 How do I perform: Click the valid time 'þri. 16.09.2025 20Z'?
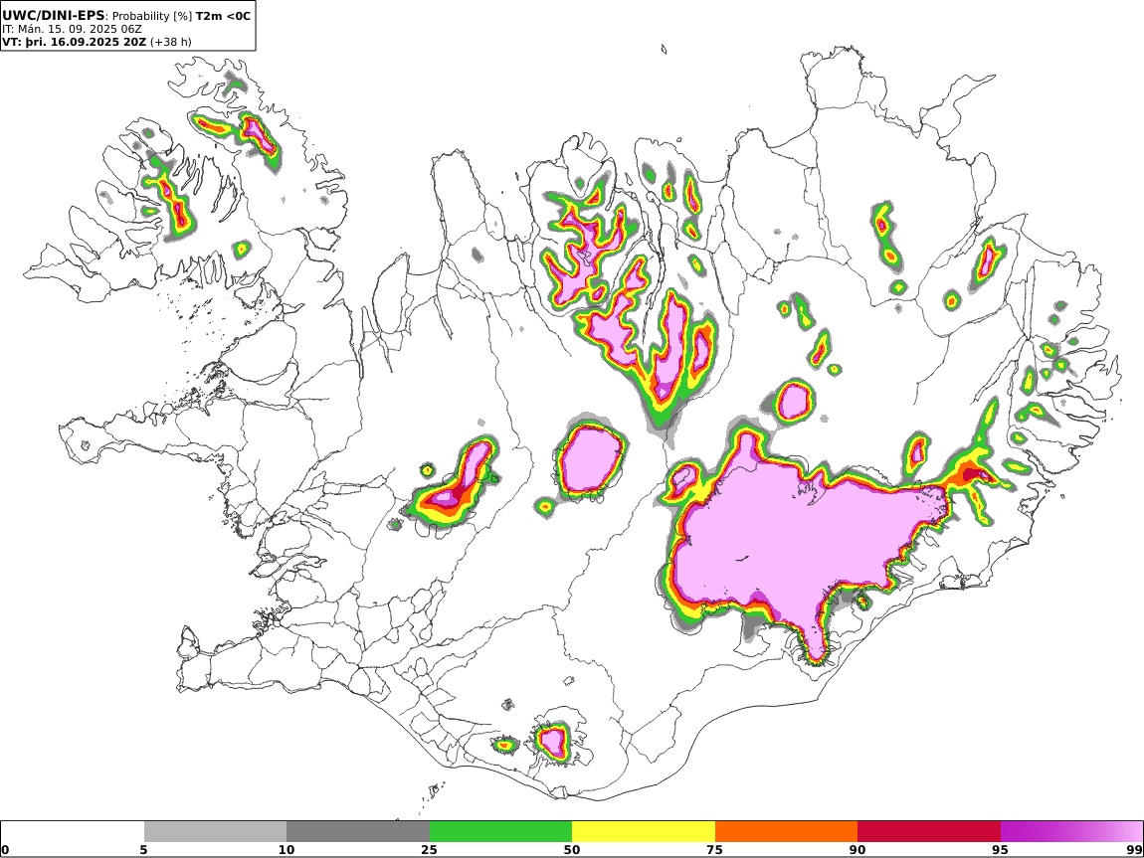point(87,42)
